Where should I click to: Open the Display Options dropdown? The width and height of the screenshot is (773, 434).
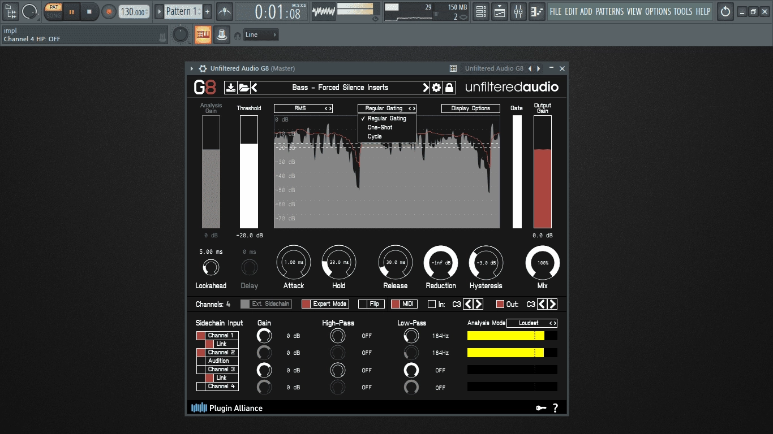point(471,108)
